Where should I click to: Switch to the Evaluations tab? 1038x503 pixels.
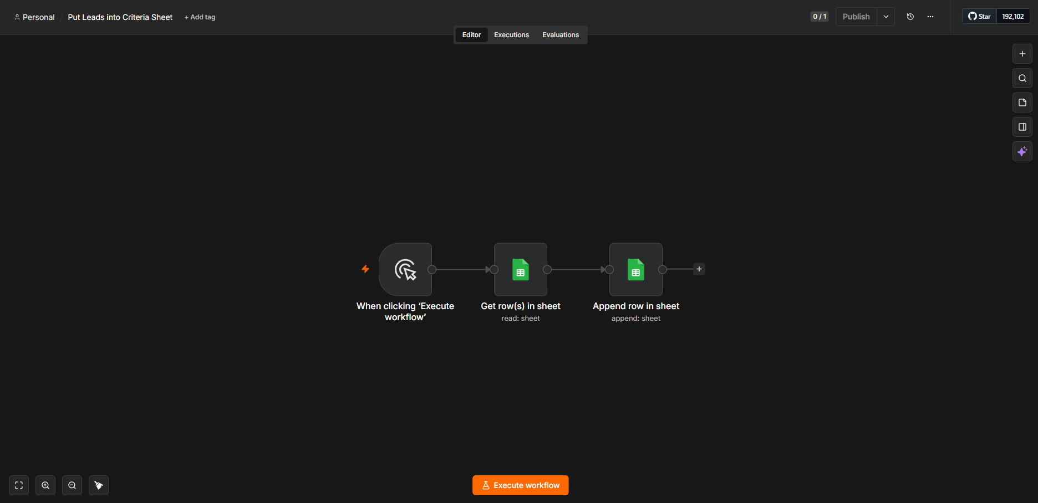pos(561,35)
